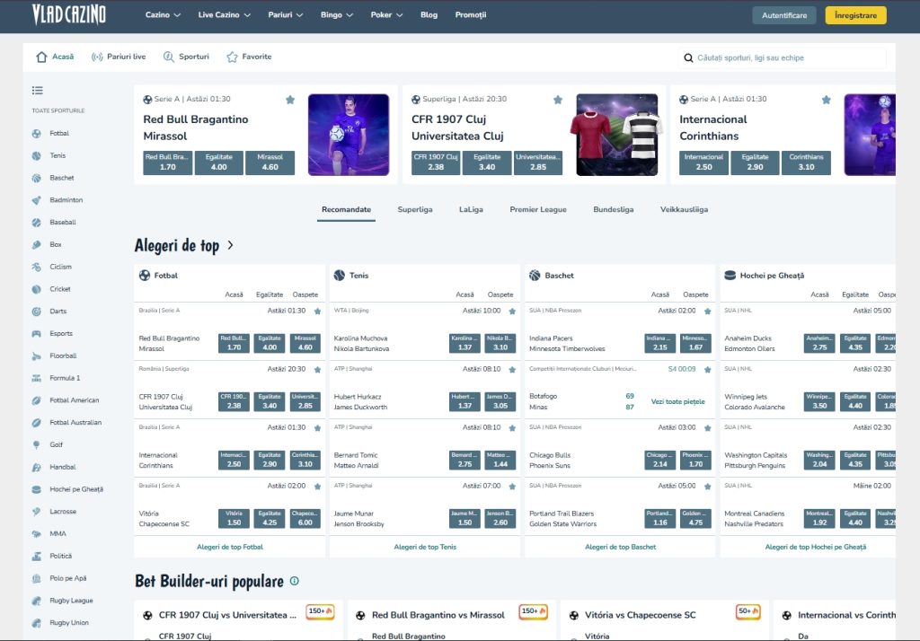
Task: Toggle the sports list menu icon
Action: point(38,91)
